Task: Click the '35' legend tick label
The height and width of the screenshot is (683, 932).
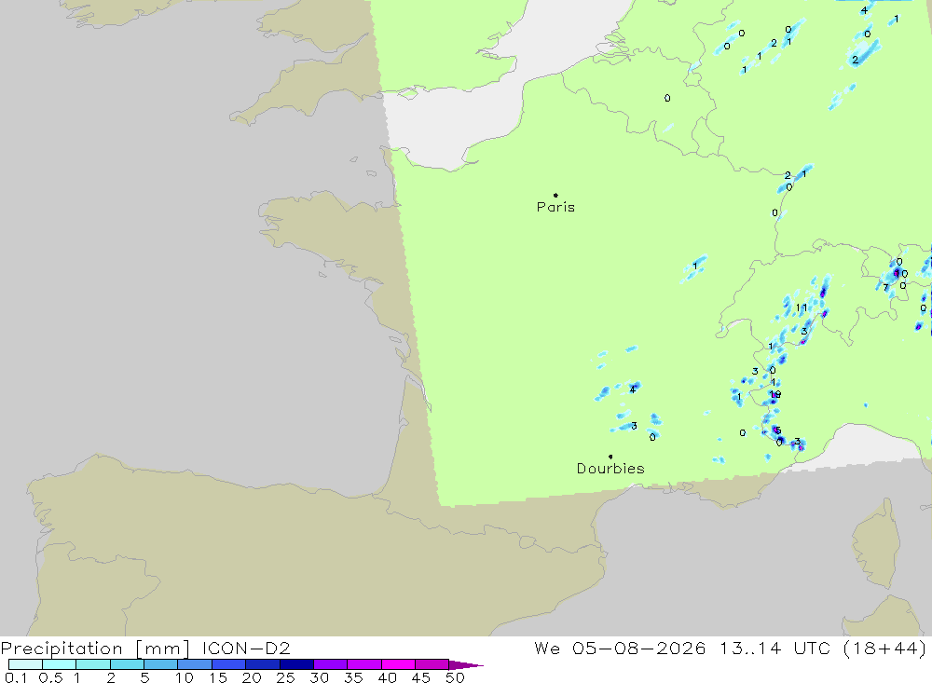Action: pos(353,677)
